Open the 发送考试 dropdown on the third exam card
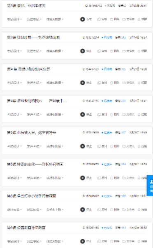 pyautogui.click(x=34, y=83)
